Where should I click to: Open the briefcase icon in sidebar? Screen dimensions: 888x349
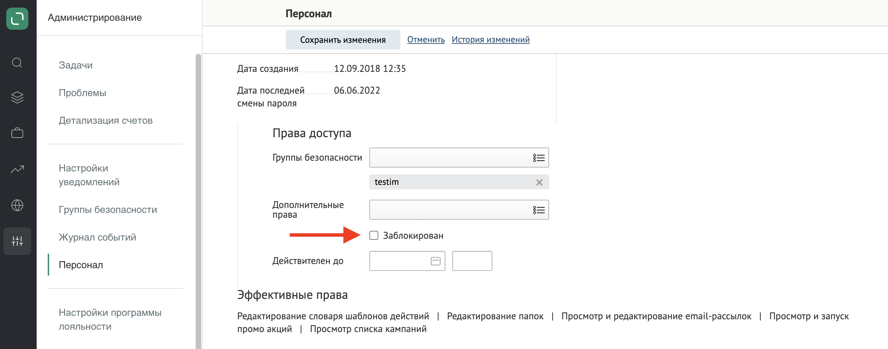[17, 133]
